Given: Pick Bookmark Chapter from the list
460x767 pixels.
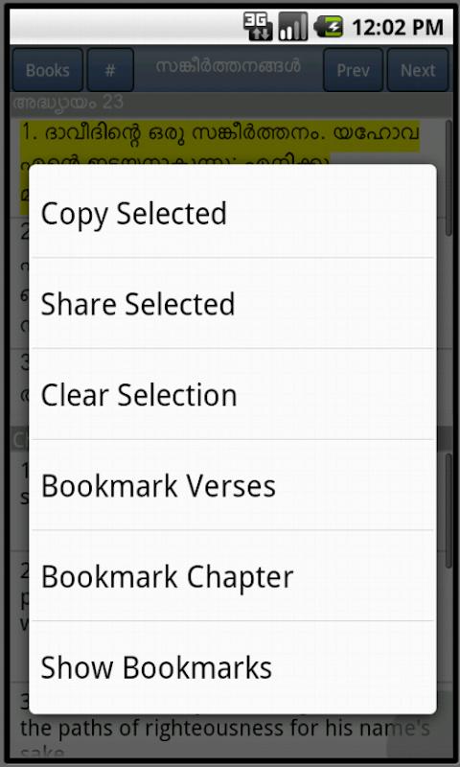Looking at the screenshot, I should click(x=233, y=576).
